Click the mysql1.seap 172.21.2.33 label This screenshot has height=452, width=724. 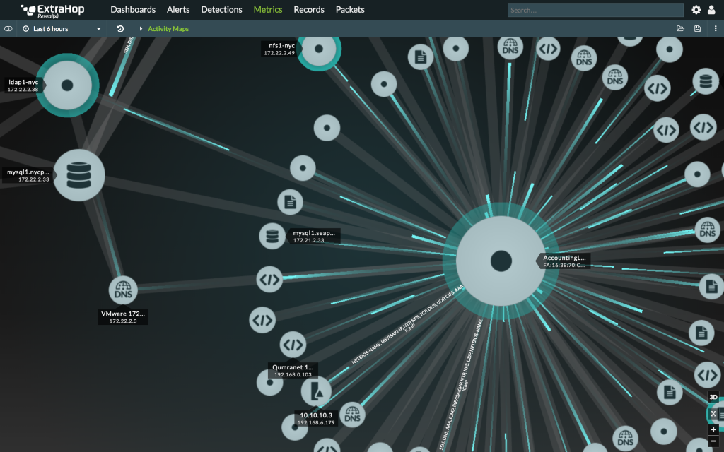pos(313,236)
